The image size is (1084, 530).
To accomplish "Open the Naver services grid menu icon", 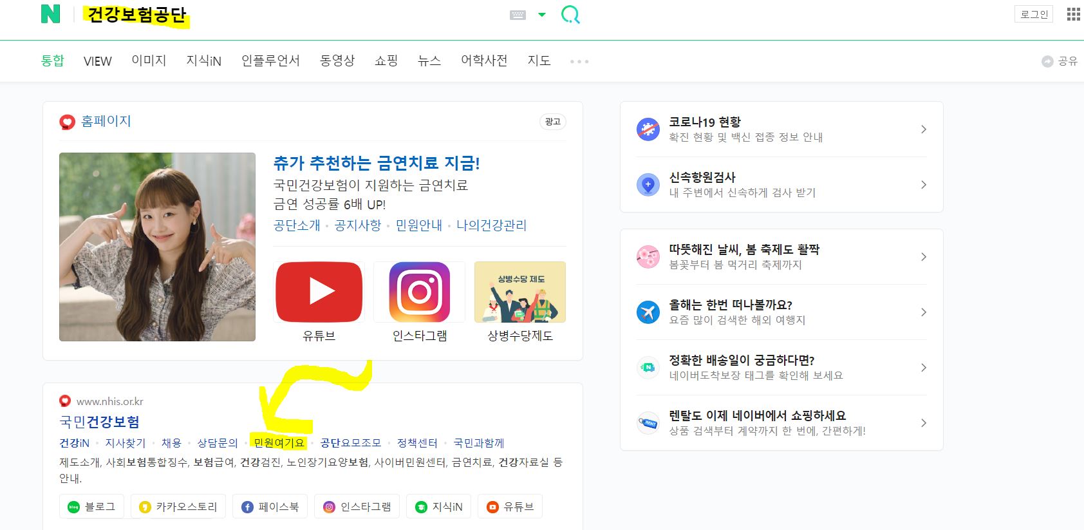I will click(1073, 14).
